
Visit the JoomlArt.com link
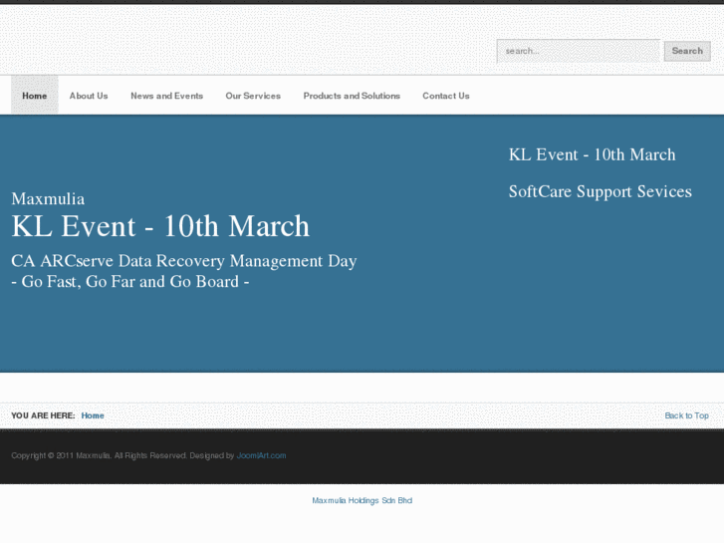261,455
